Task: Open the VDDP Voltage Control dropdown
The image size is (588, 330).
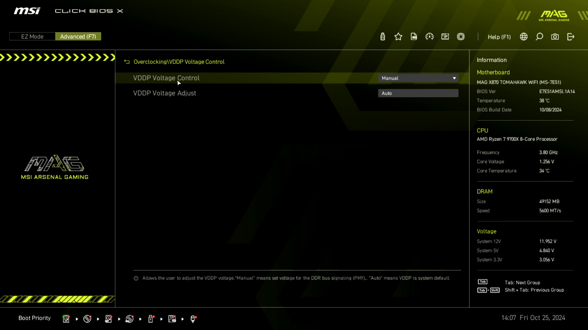Action: 418,78
